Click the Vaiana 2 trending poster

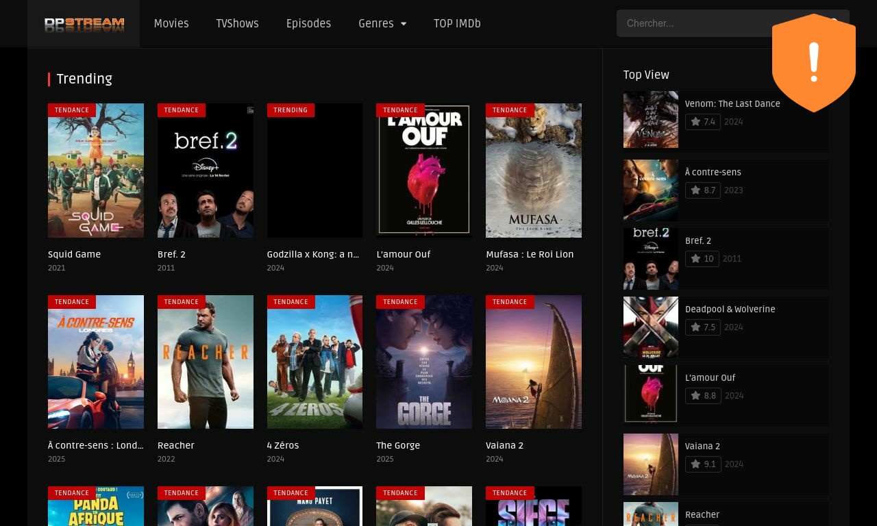pos(534,362)
